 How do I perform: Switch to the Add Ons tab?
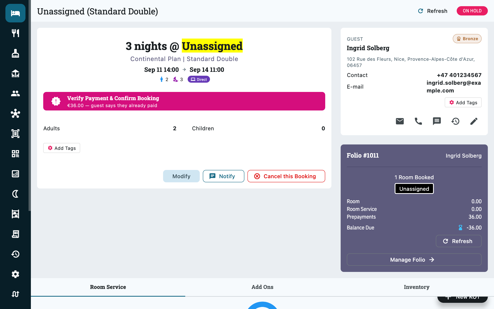[262, 287]
